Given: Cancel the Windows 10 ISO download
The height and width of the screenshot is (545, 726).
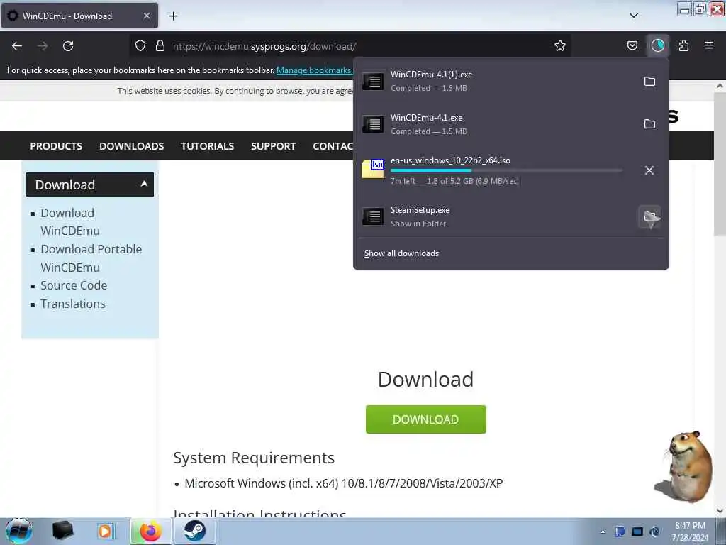Looking at the screenshot, I should tap(649, 170).
